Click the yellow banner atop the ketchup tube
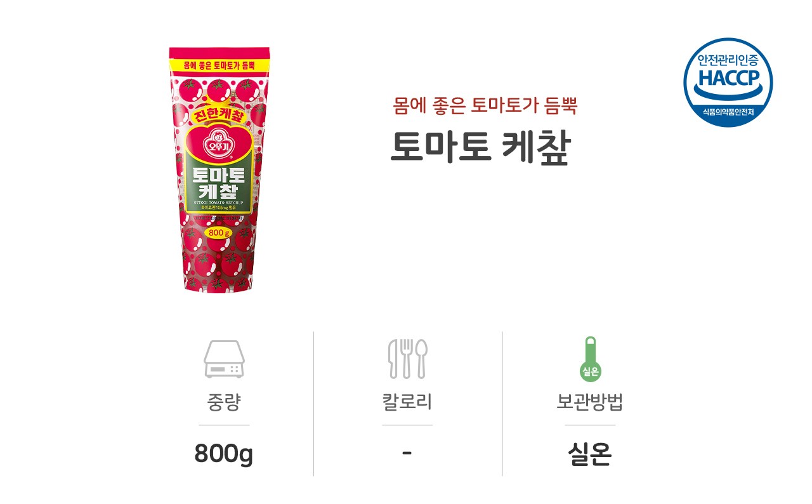Viewport: 812px width, 504px height. (219, 65)
